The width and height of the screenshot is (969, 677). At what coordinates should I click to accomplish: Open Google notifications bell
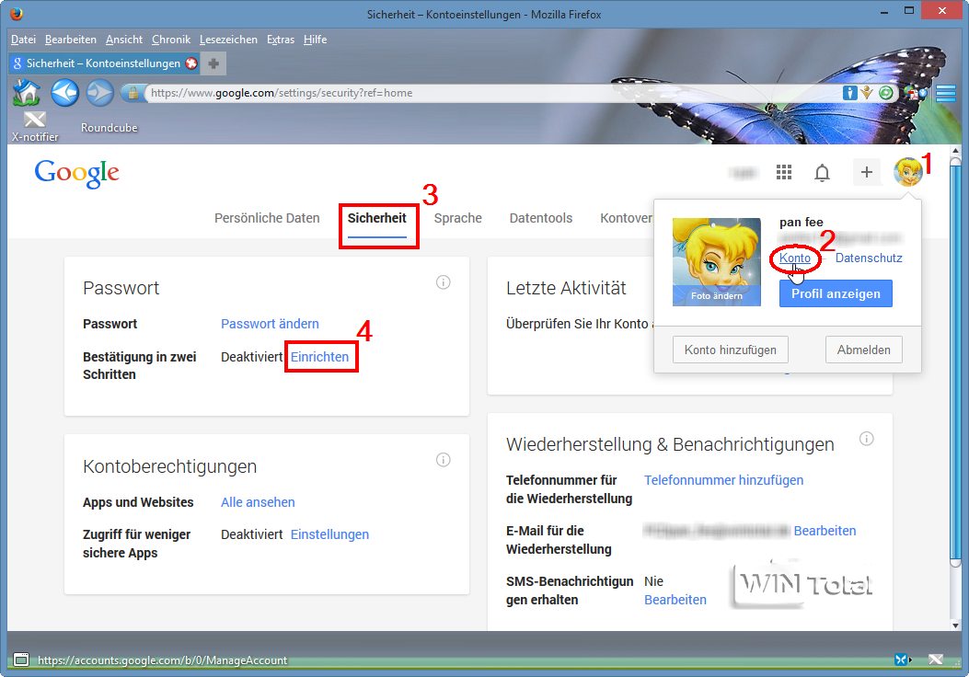pyautogui.click(x=822, y=172)
